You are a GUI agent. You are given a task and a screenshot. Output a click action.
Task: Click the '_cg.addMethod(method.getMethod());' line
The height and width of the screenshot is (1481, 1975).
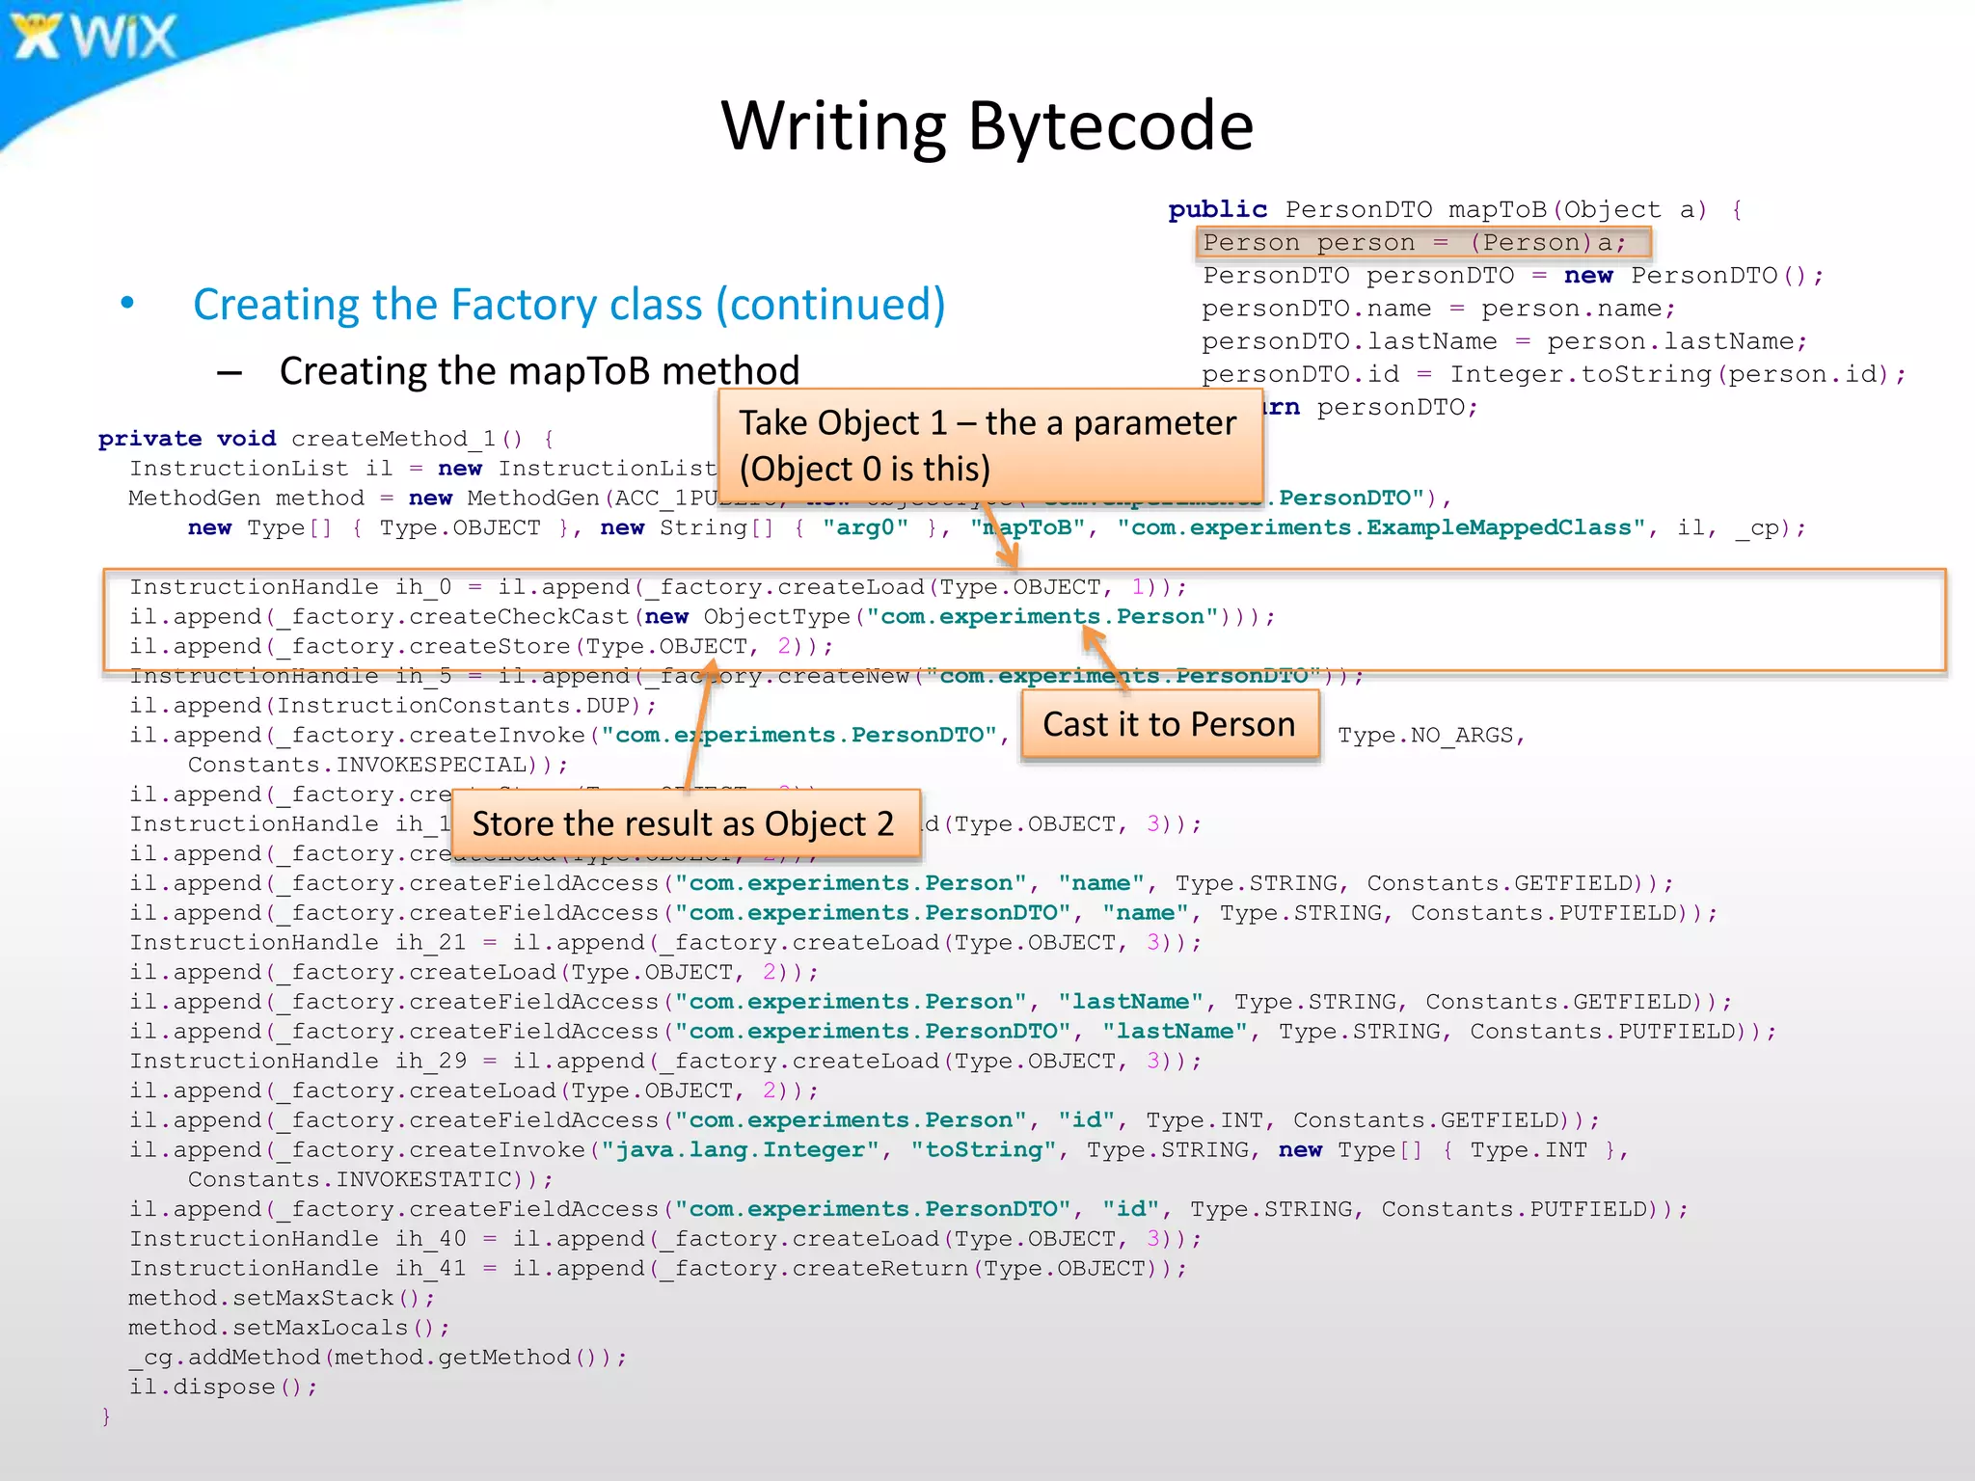click(377, 1358)
